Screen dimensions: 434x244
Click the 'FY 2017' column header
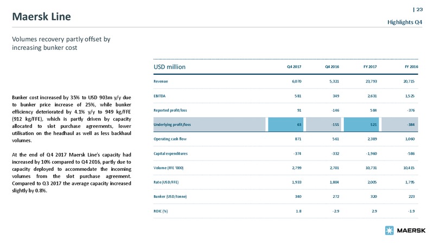[370, 67]
